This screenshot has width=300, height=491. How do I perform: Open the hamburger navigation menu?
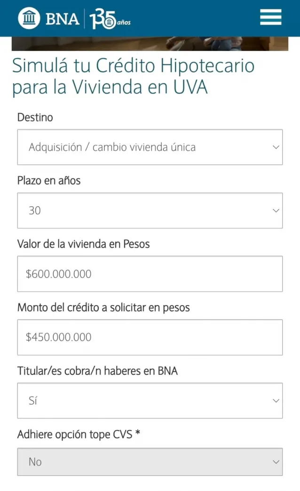[x=270, y=17]
